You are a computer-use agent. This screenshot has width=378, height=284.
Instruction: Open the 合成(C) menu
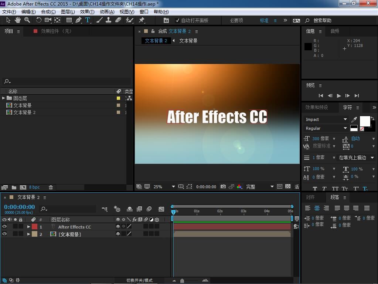tap(48, 12)
